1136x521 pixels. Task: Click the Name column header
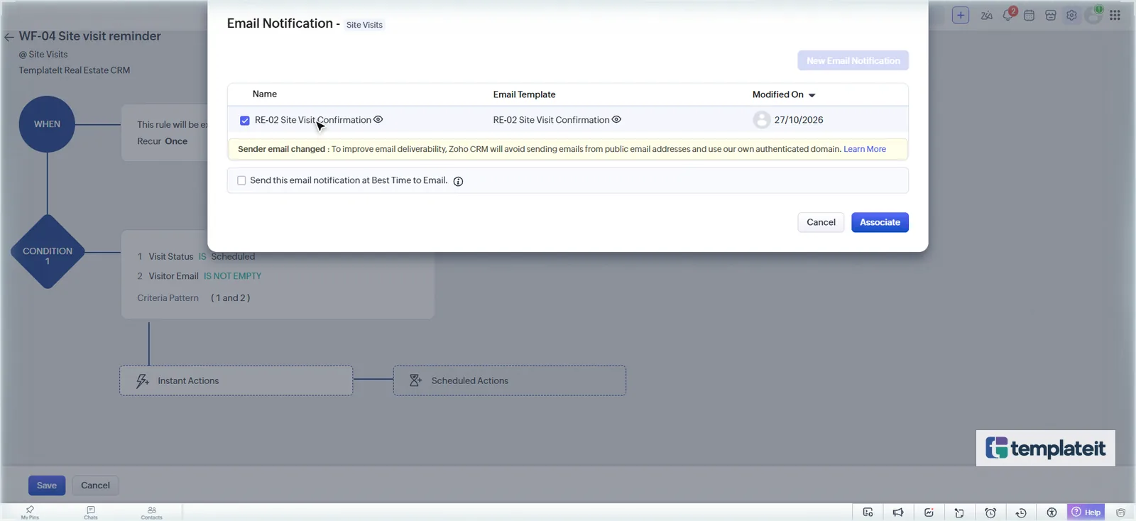pyautogui.click(x=264, y=94)
